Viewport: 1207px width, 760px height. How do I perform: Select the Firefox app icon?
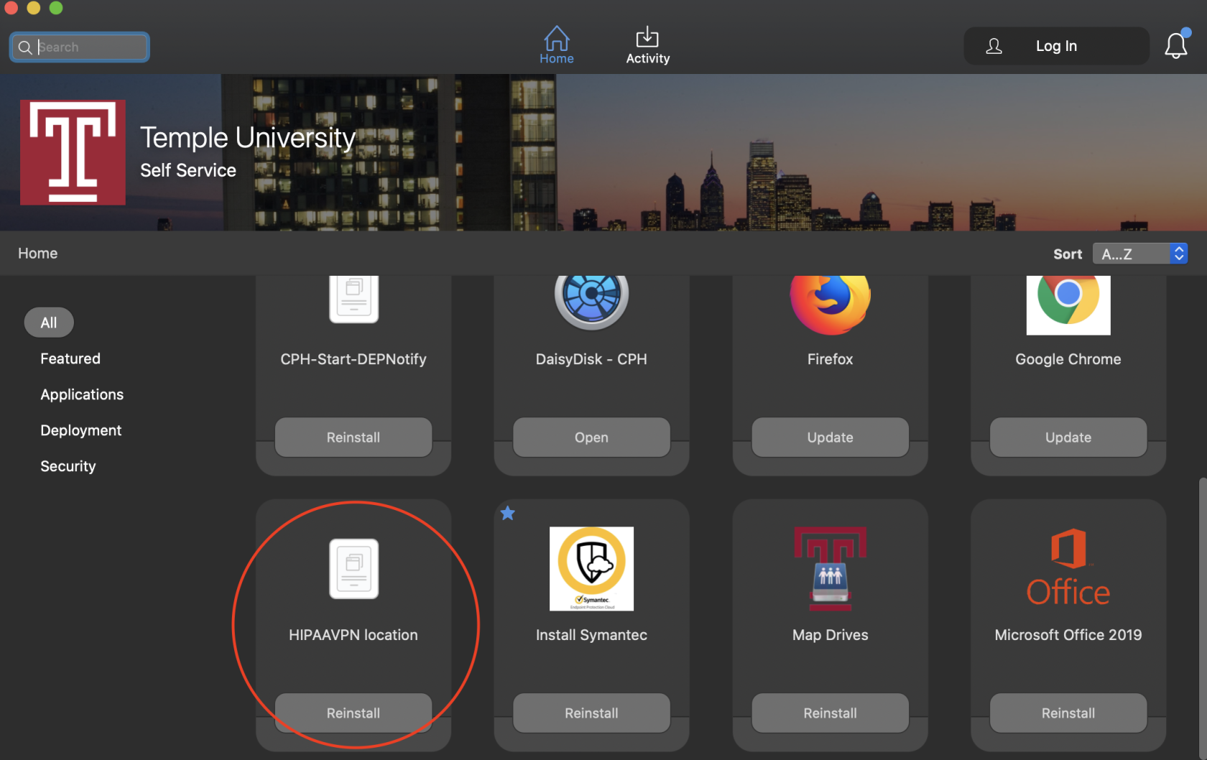point(830,305)
